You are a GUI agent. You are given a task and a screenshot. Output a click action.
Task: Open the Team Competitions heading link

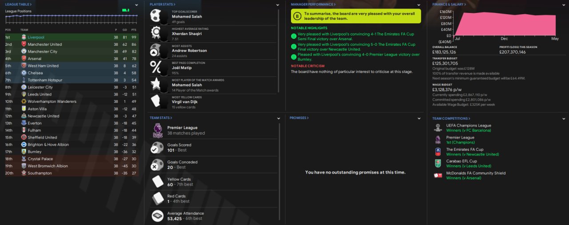tap(451, 118)
